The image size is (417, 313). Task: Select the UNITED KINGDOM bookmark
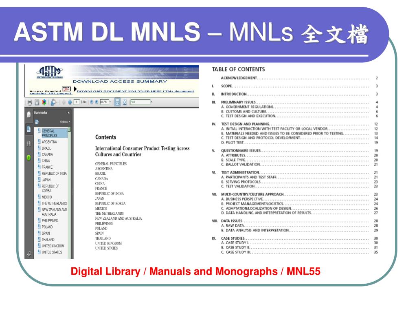tap(53, 246)
